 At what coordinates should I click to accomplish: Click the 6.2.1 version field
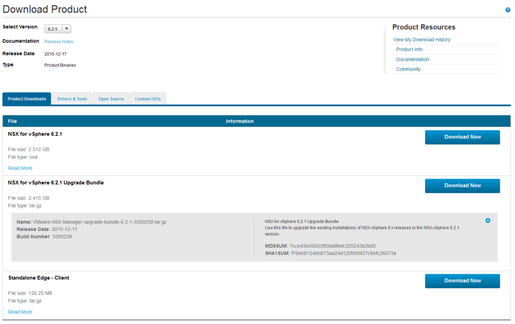click(53, 29)
